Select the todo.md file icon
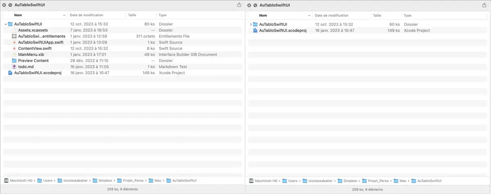This screenshot has height=194, width=491. [14, 67]
